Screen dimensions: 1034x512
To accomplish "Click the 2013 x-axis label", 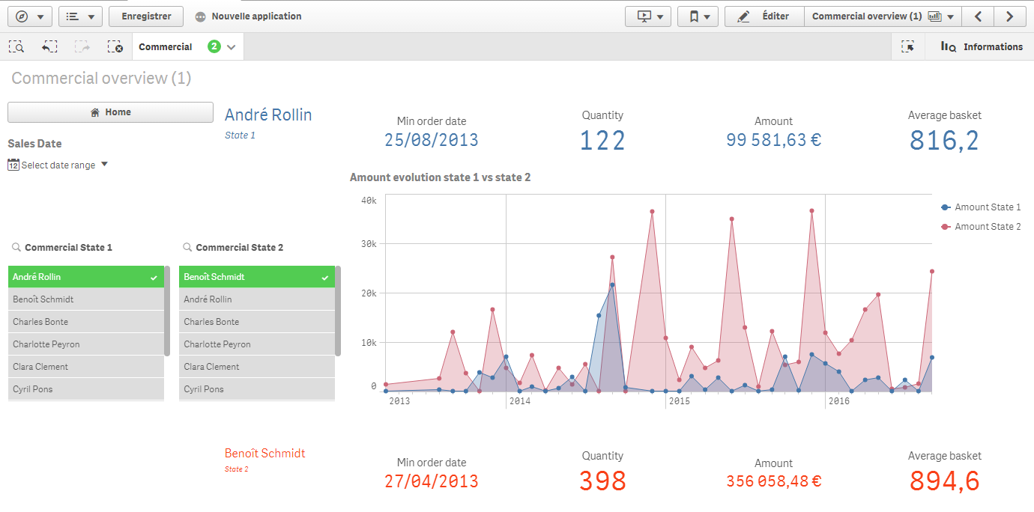I will [399, 402].
